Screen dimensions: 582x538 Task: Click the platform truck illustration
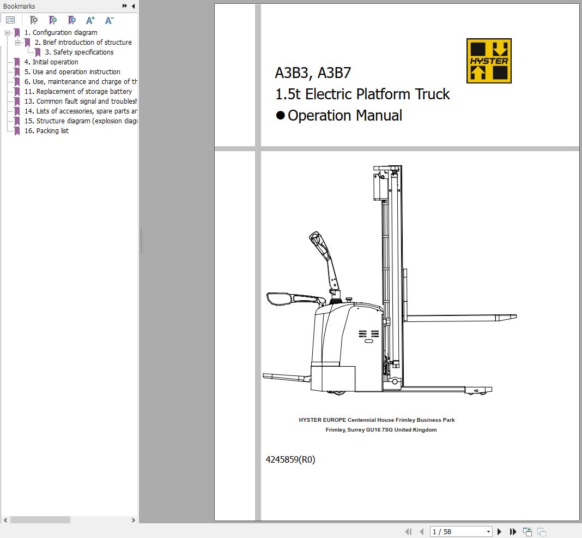[x=390, y=280]
